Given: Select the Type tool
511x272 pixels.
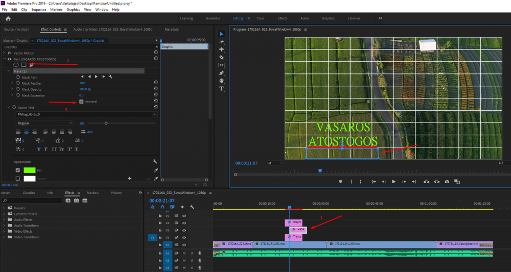Looking at the screenshot, I should [x=221, y=88].
